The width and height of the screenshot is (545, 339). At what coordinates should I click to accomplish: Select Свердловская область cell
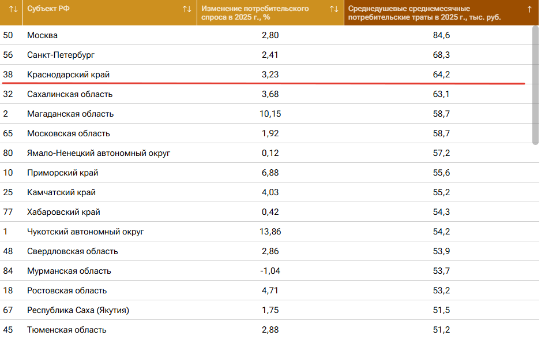coord(73,251)
